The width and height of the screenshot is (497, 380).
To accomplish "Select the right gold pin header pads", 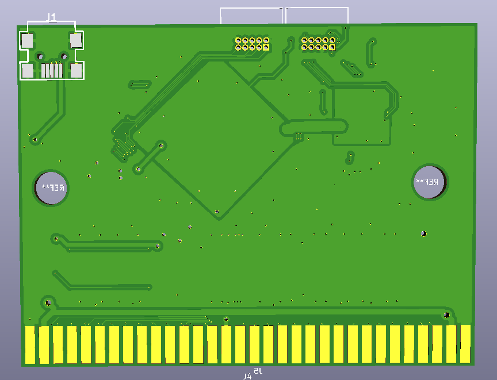I will 318,44.
